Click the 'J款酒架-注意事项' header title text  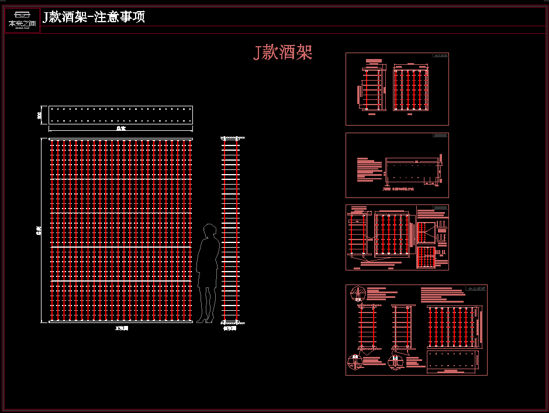click(x=94, y=17)
